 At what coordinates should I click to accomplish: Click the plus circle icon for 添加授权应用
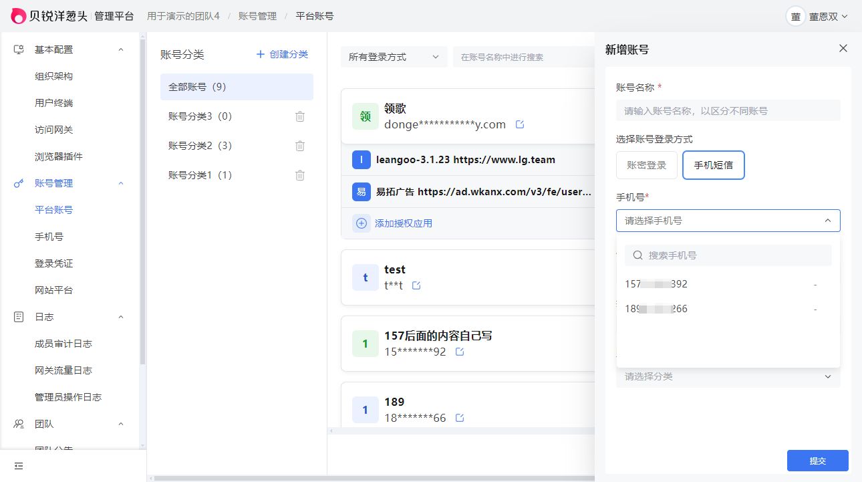362,223
